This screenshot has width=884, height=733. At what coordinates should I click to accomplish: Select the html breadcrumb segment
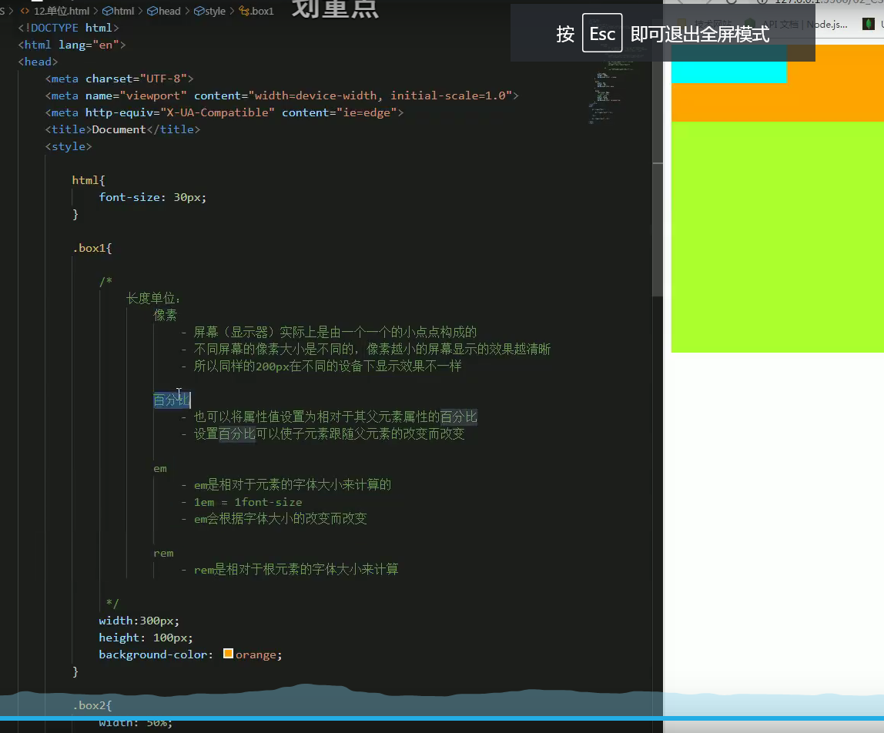pos(124,11)
